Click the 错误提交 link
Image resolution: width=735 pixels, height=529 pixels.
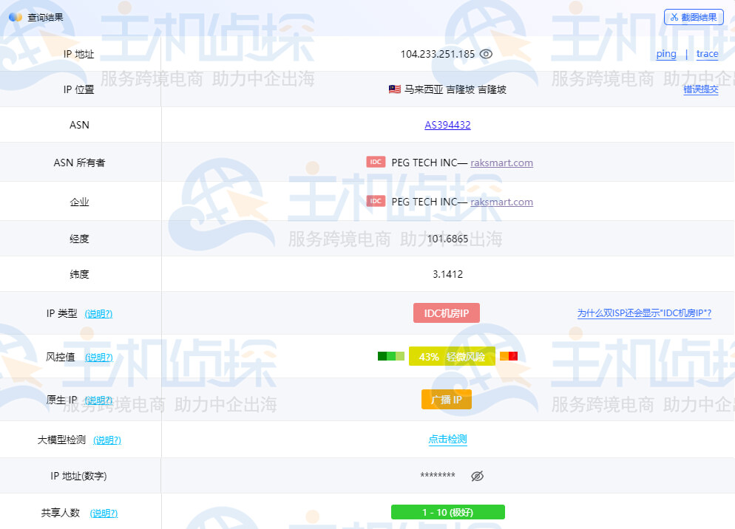(700, 89)
